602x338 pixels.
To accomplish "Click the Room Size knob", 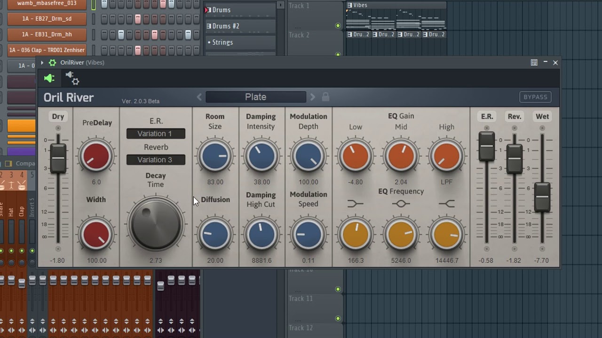I will tap(215, 156).
